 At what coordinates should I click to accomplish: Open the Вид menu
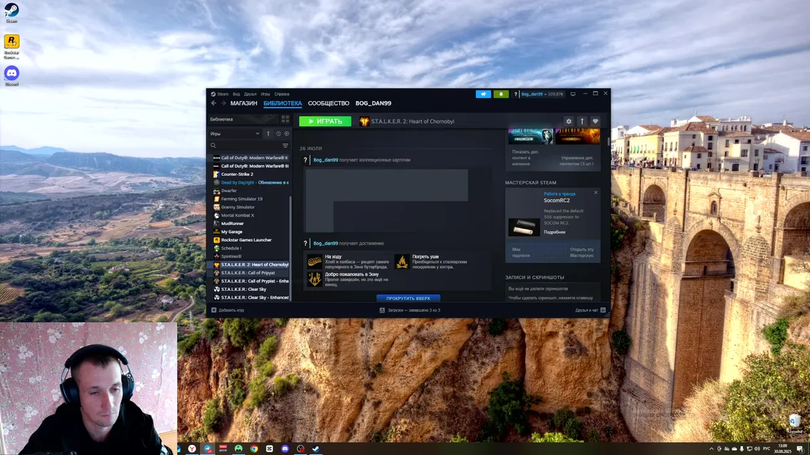[x=236, y=94]
